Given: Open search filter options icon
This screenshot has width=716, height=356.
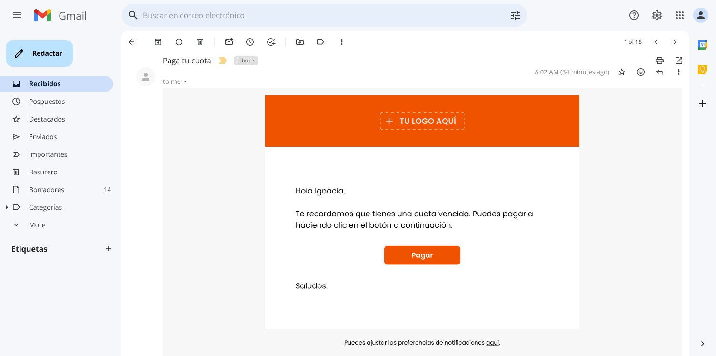Looking at the screenshot, I should click(x=516, y=15).
